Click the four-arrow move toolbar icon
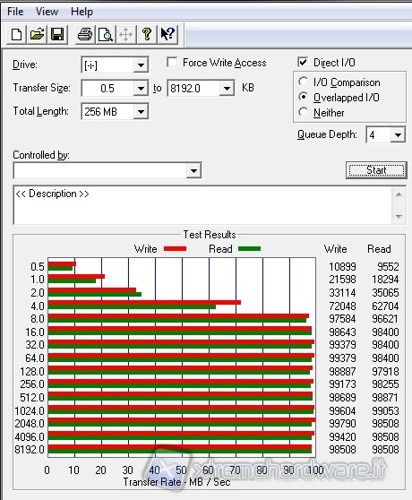412x500 pixels. pyautogui.click(x=126, y=34)
